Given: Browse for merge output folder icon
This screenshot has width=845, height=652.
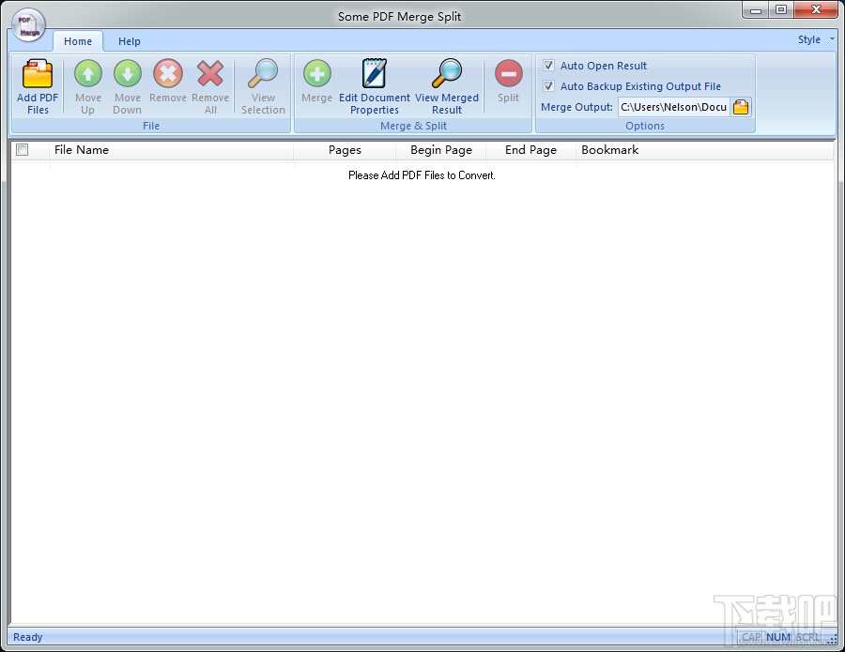Looking at the screenshot, I should pos(741,107).
